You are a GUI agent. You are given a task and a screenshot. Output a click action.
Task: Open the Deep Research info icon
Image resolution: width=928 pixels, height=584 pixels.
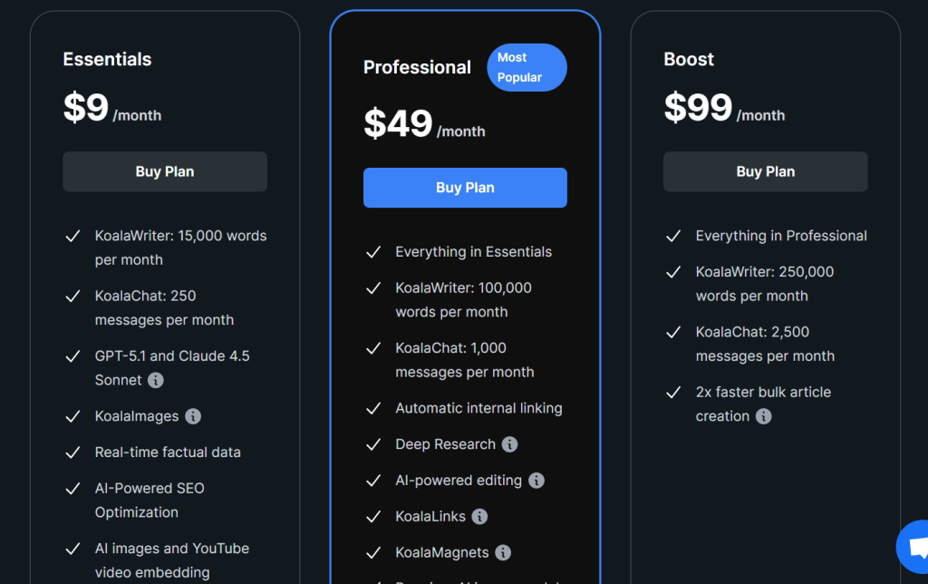(510, 444)
